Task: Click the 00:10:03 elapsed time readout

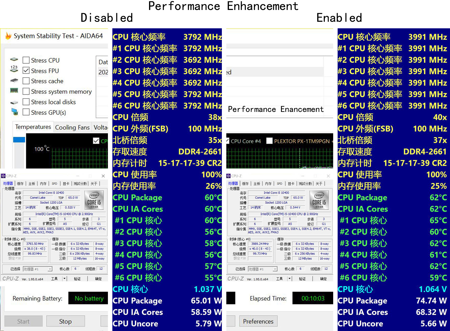Action: (x=313, y=298)
